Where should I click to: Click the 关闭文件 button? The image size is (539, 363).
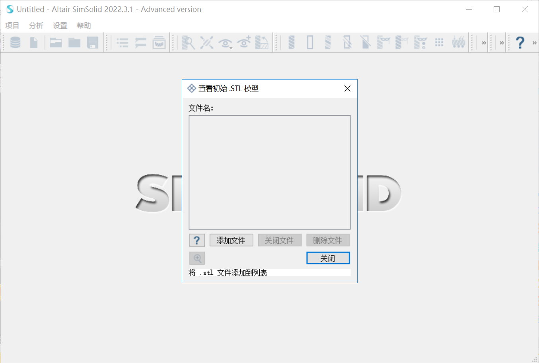point(280,240)
